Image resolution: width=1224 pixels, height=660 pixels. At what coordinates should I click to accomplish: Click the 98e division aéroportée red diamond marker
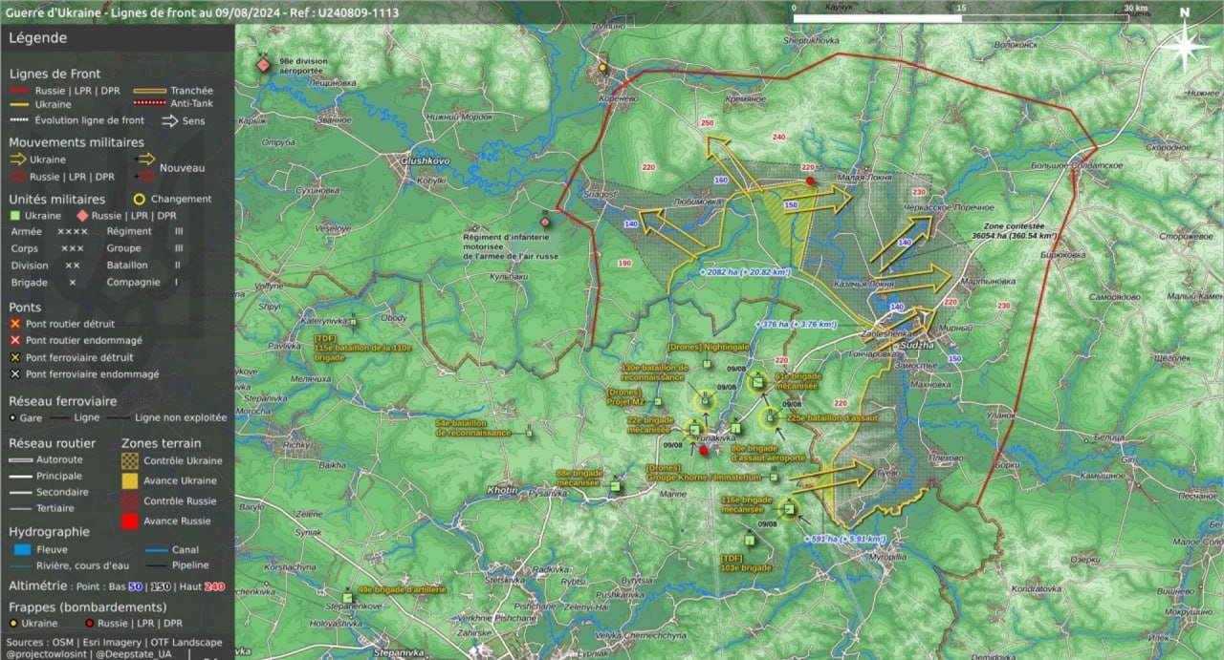pos(263,65)
